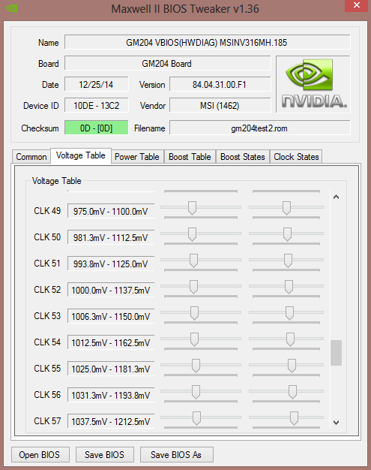Click the Name field GM204 VBIOS text
The height and width of the screenshot is (470, 371).
[207, 42]
